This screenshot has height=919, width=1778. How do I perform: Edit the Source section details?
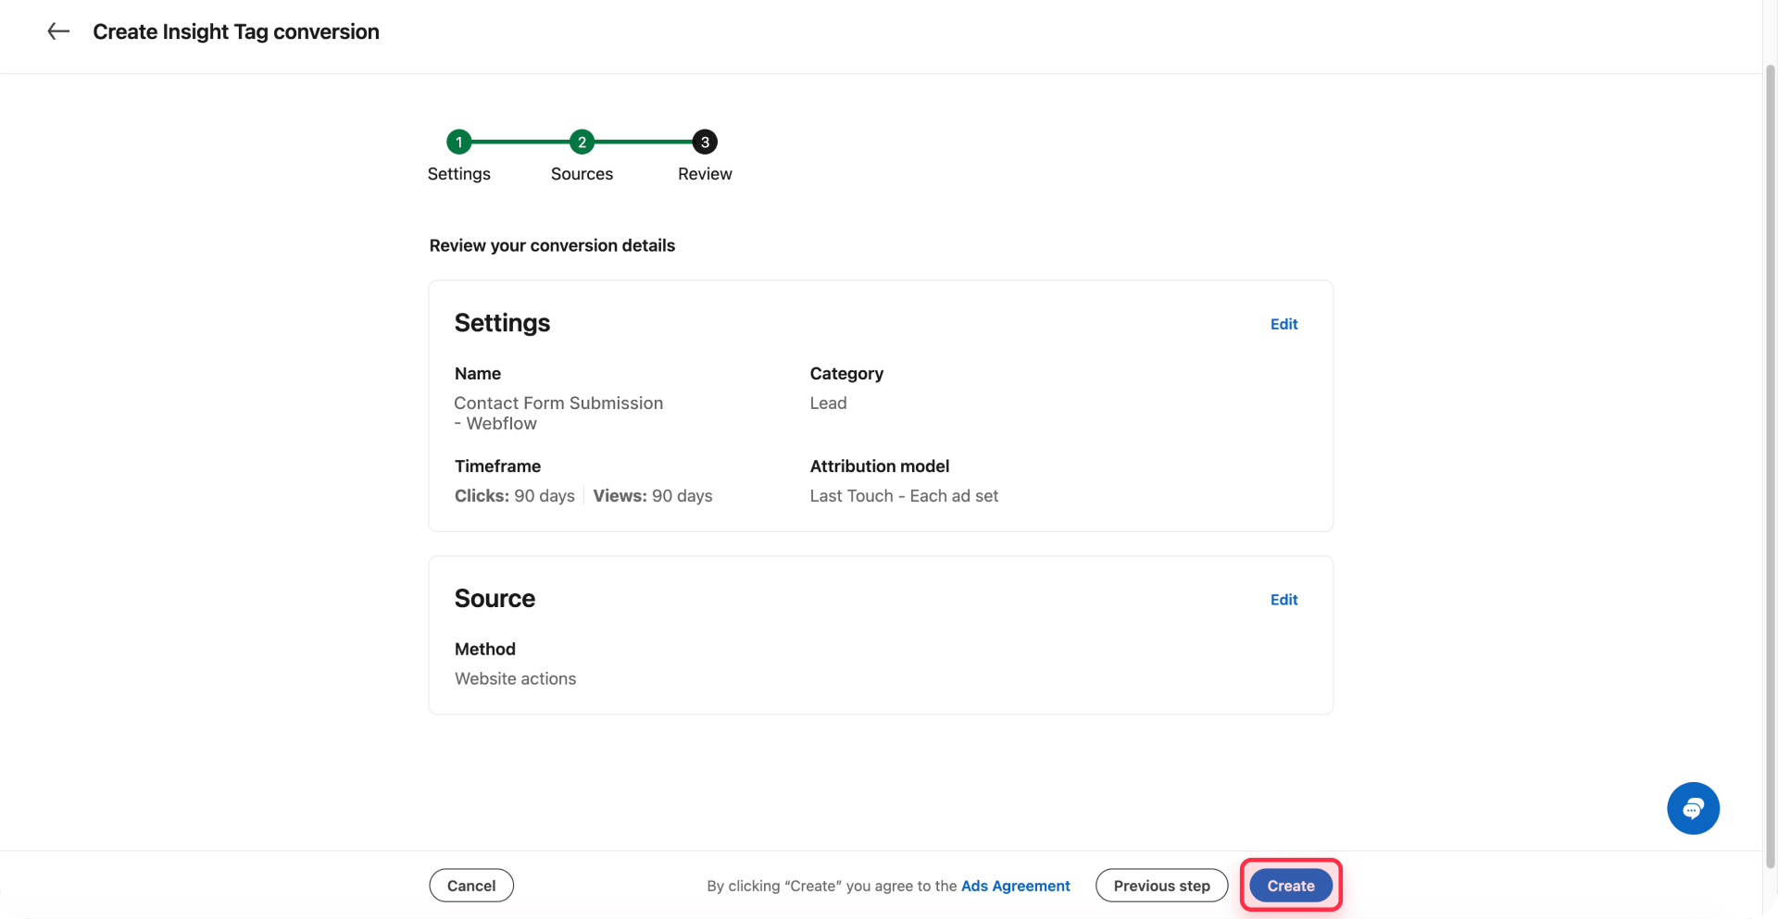1283,599
